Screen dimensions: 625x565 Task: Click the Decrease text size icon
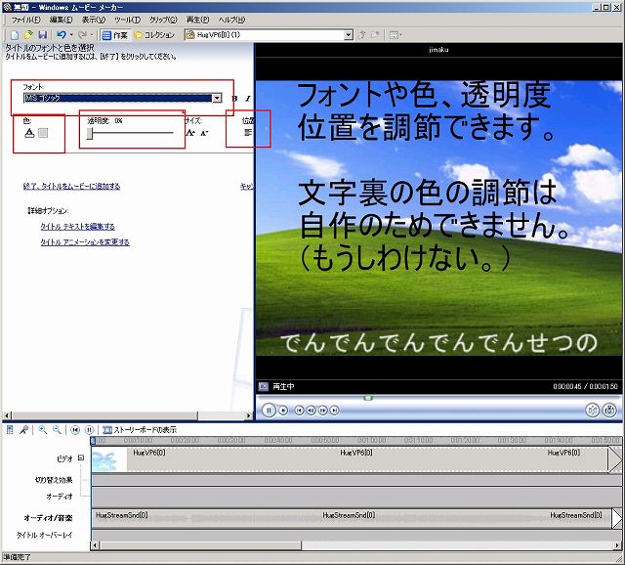click(204, 133)
